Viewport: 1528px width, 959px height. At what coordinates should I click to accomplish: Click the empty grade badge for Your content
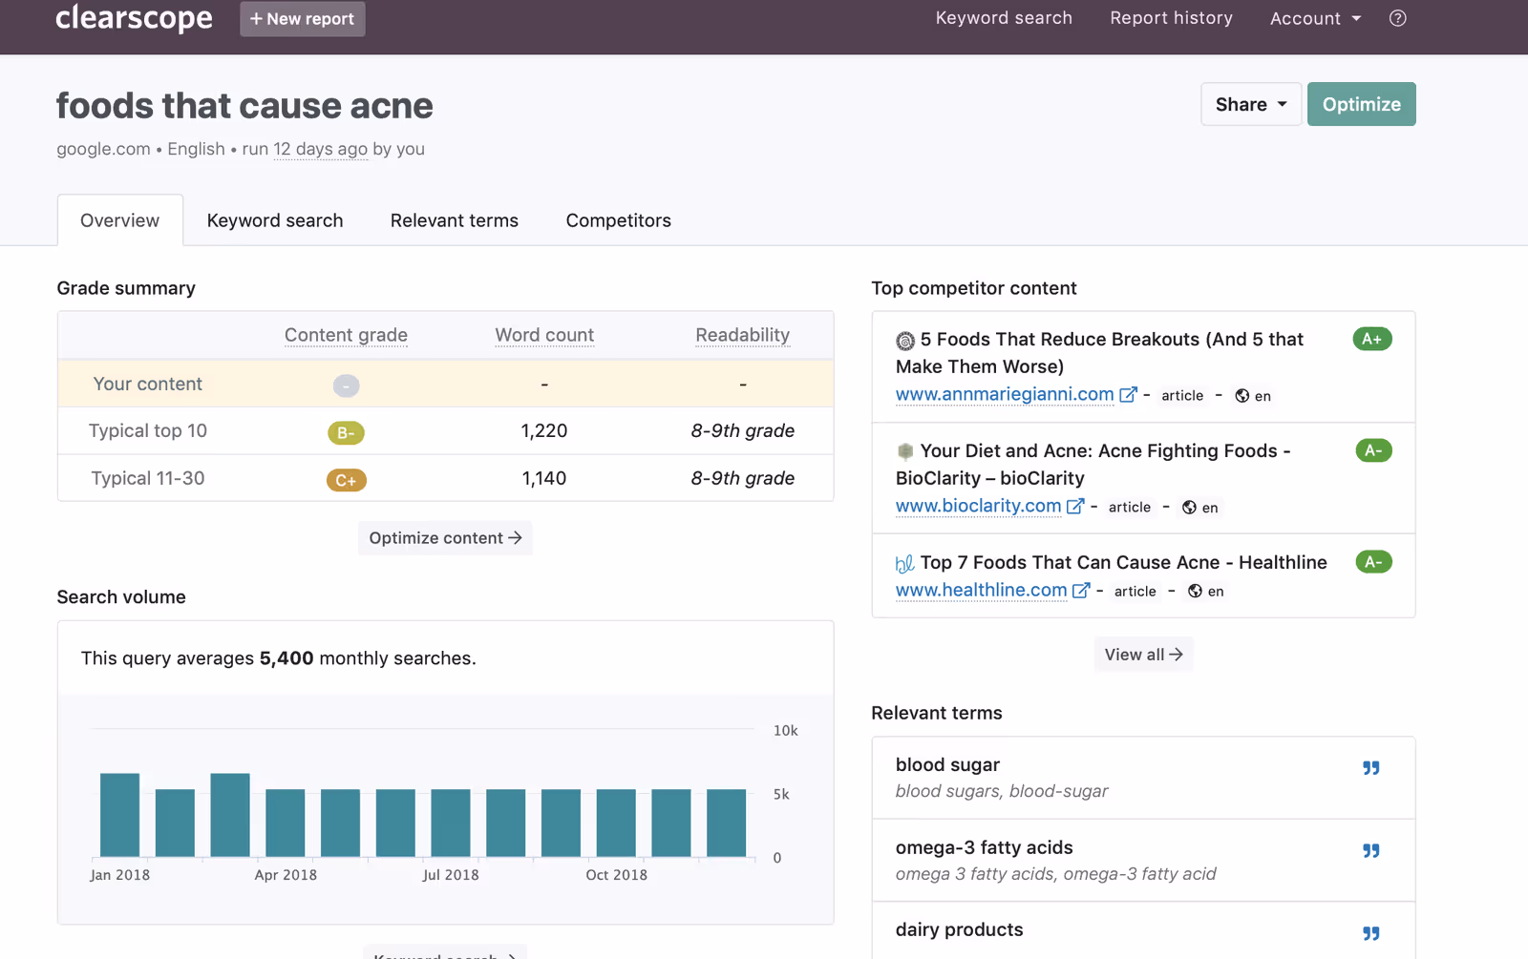[346, 386]
